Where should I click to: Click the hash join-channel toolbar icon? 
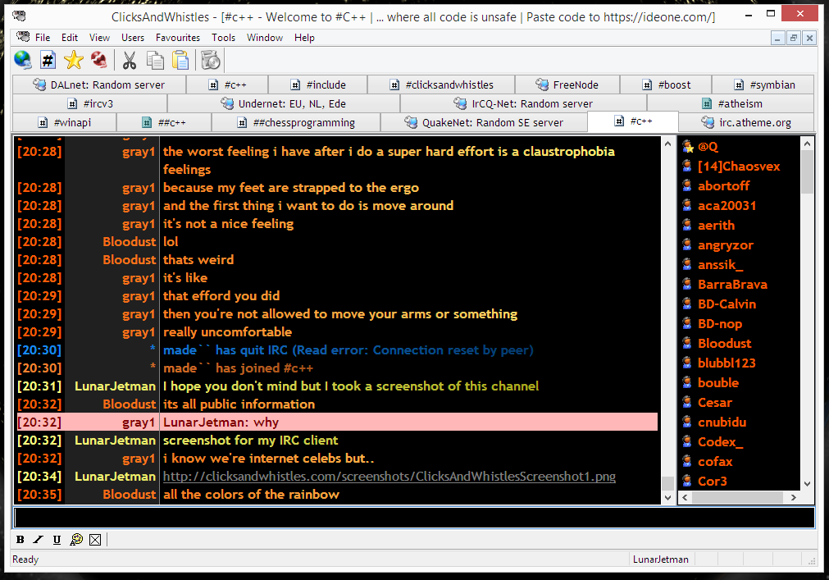coord(48,60)
